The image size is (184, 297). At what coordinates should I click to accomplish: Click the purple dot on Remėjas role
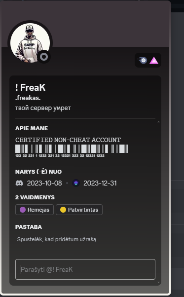point(23,210)
